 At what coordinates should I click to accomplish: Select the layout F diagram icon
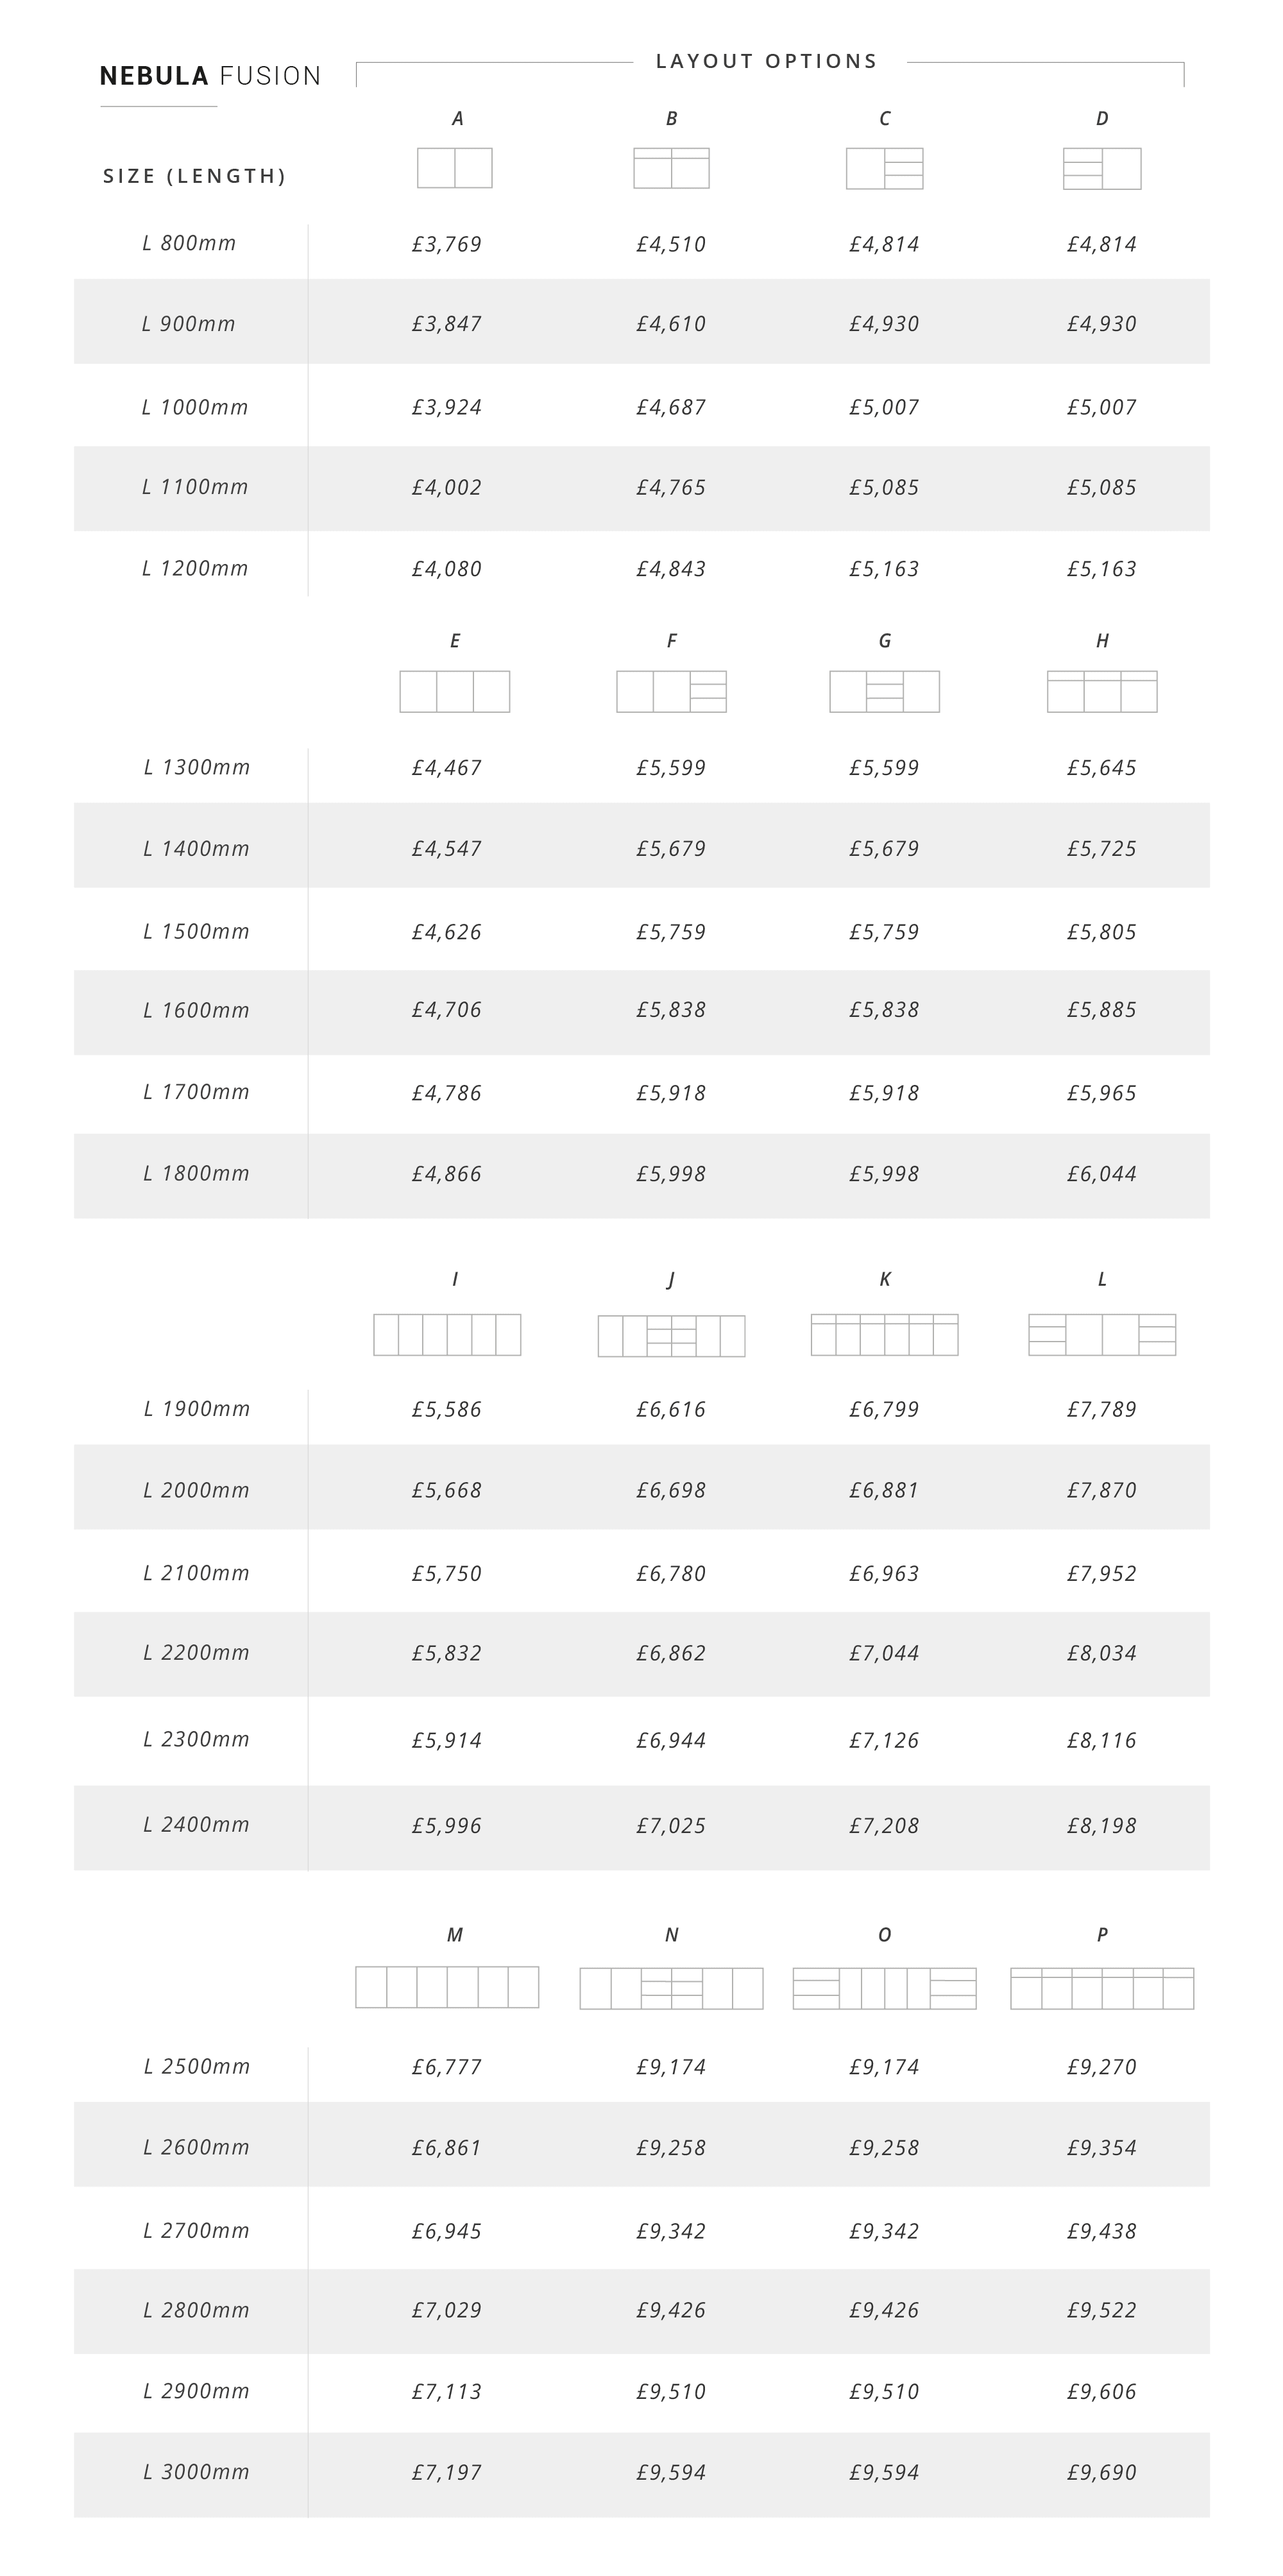[671, 691]
